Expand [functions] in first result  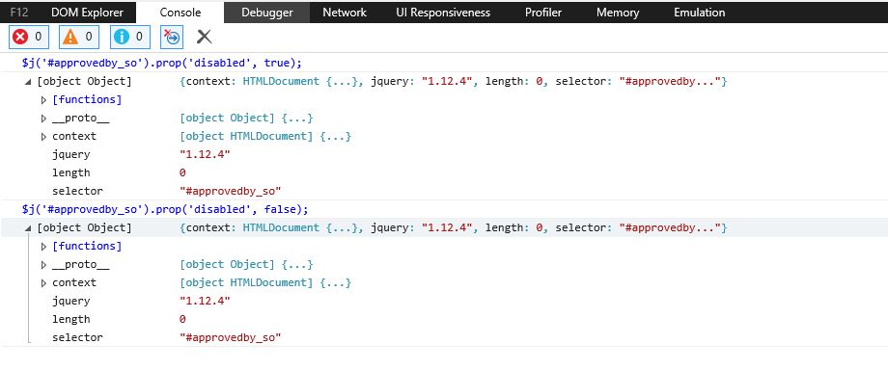point(43,100)
